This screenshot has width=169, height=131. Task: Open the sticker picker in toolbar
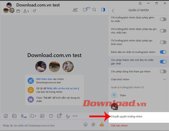6,116
